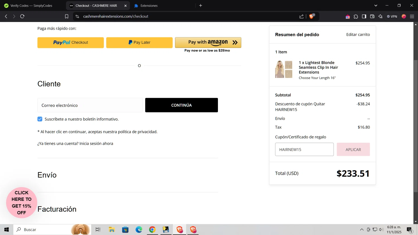Open the política de privacidad link
This screenshot has width=418, height=235.
(x=138, y=132)
